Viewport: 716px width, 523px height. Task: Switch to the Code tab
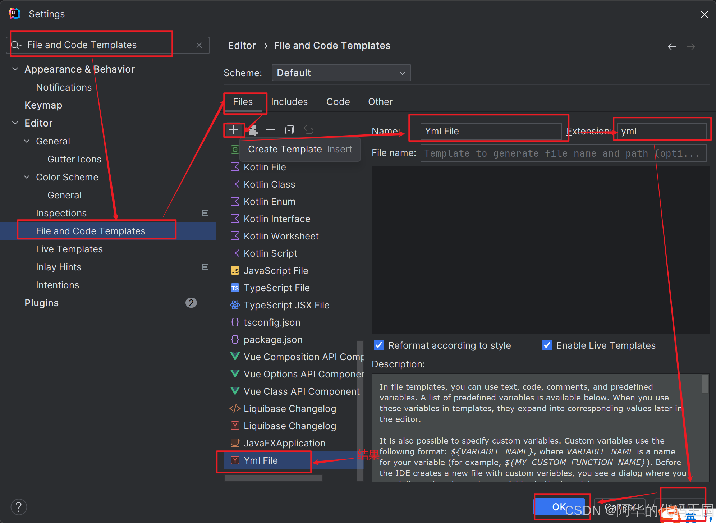338,102
